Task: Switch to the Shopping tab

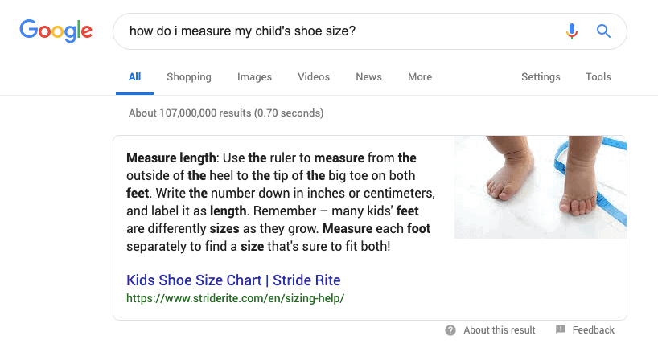Action: coord(189,77)
